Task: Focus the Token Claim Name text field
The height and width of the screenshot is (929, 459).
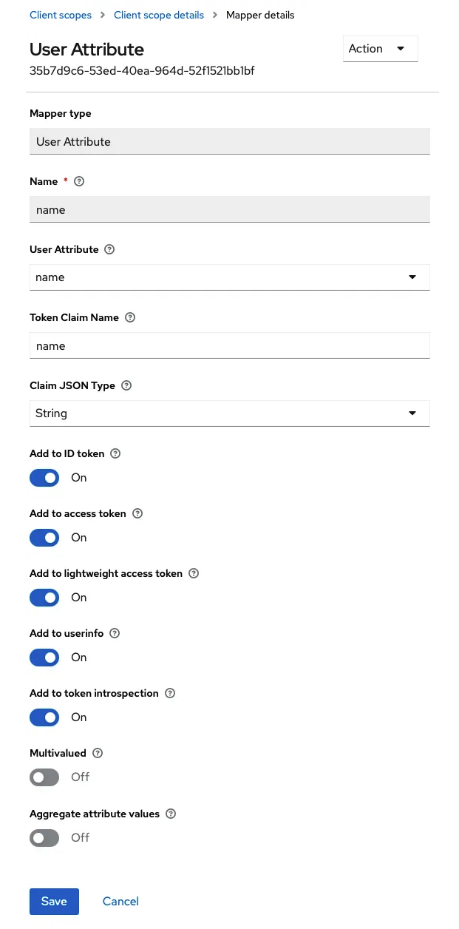Action: pyautogui.click(x=230, y=345)
